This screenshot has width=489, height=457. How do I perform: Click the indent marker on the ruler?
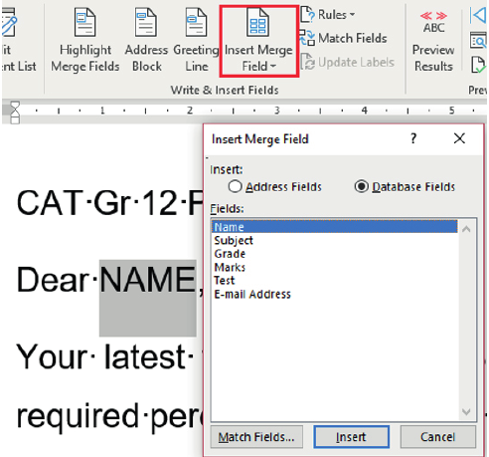[15, 113]
